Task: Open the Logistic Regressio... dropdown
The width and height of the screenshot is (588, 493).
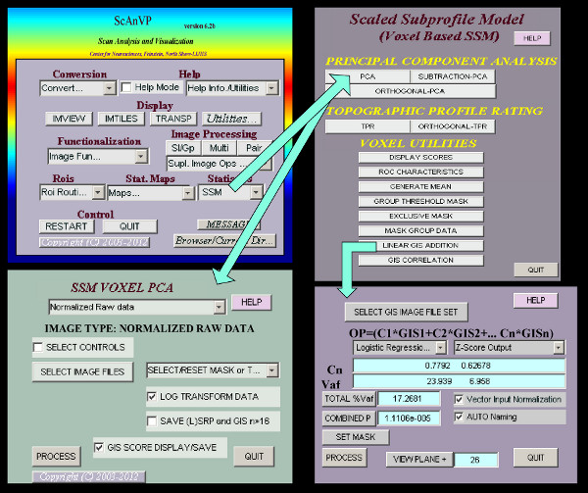Action: tap(400, 348)
